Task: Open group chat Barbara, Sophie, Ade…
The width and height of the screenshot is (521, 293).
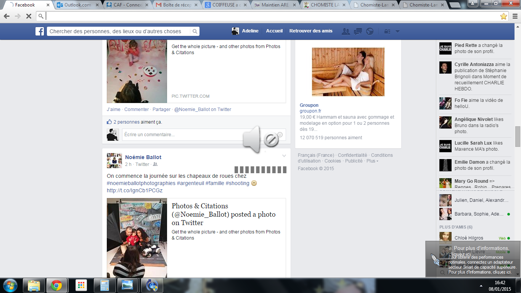Action: tap(474, 214)
